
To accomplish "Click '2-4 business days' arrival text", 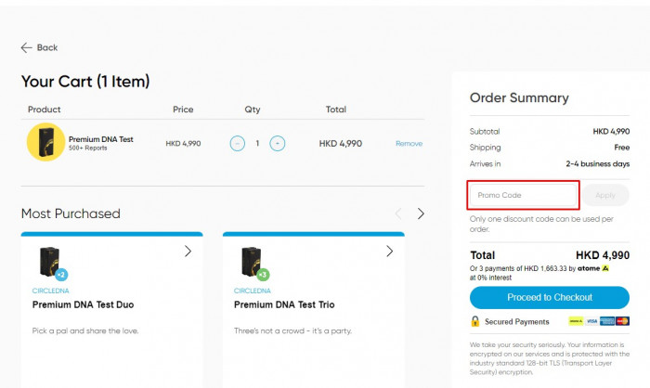I will [598, 163].
